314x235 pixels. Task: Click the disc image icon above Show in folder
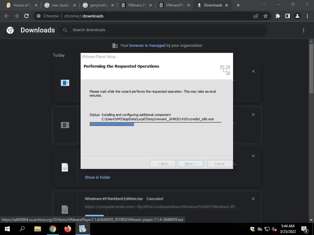click(65, 167)
